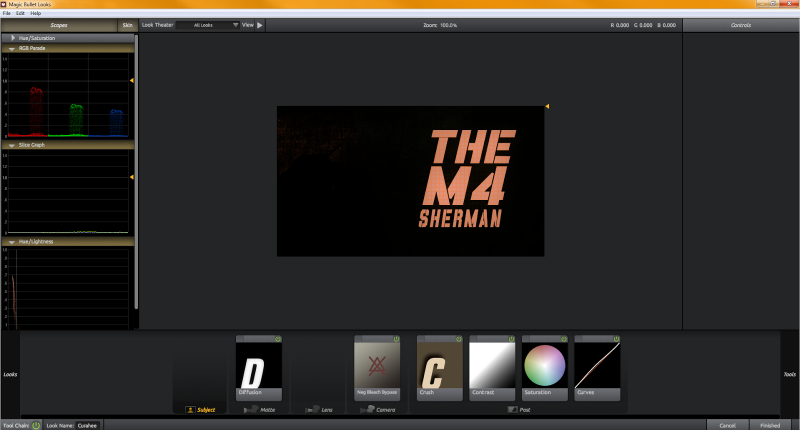Viewport: 800px width, 430px height.
Task: Collapse the Slice Graph scope
Action: pyautogui.click(x=11, y=145)
